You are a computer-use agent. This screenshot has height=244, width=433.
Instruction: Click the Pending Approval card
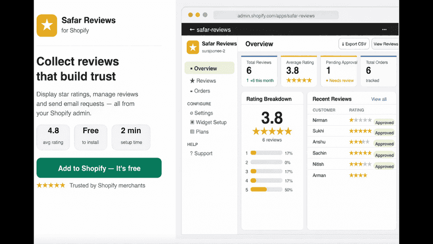tap(338, 71)
